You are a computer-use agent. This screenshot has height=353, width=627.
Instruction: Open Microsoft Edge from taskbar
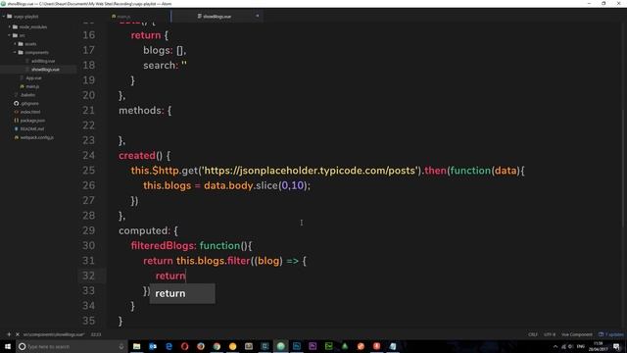tap(169, 346)
